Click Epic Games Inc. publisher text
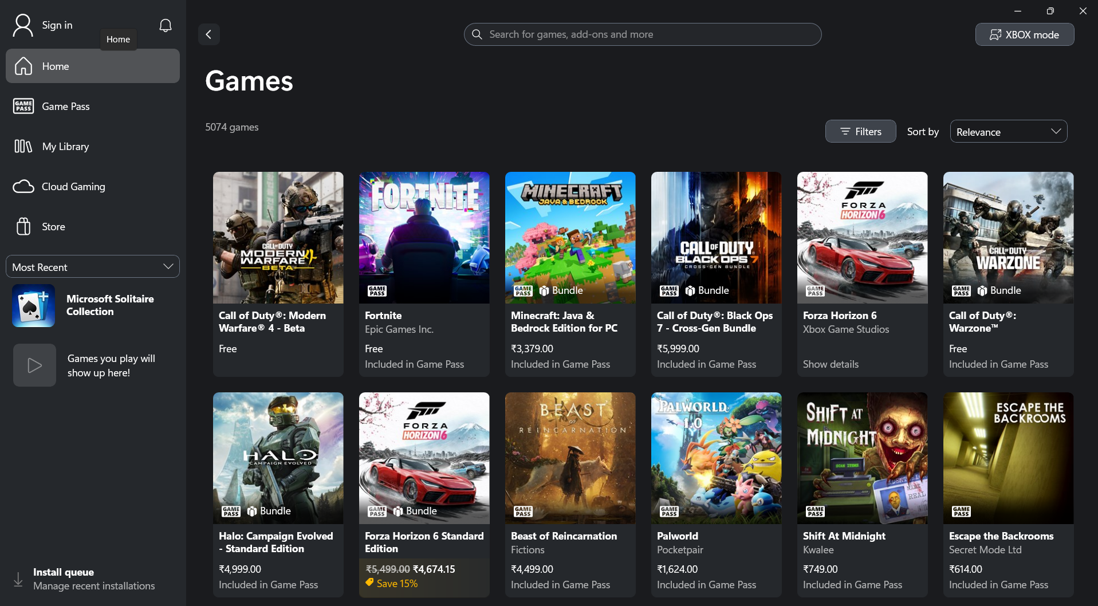 pyautogui.click(x=399, y=329)
